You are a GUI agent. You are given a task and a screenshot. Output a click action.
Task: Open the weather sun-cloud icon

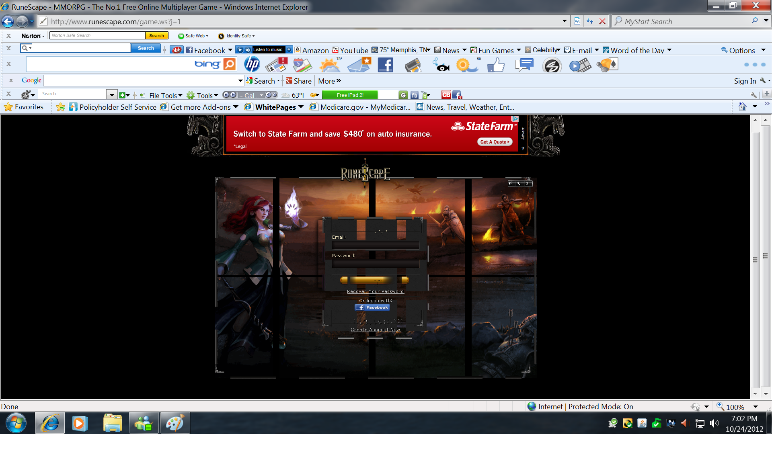coord(330,65)
